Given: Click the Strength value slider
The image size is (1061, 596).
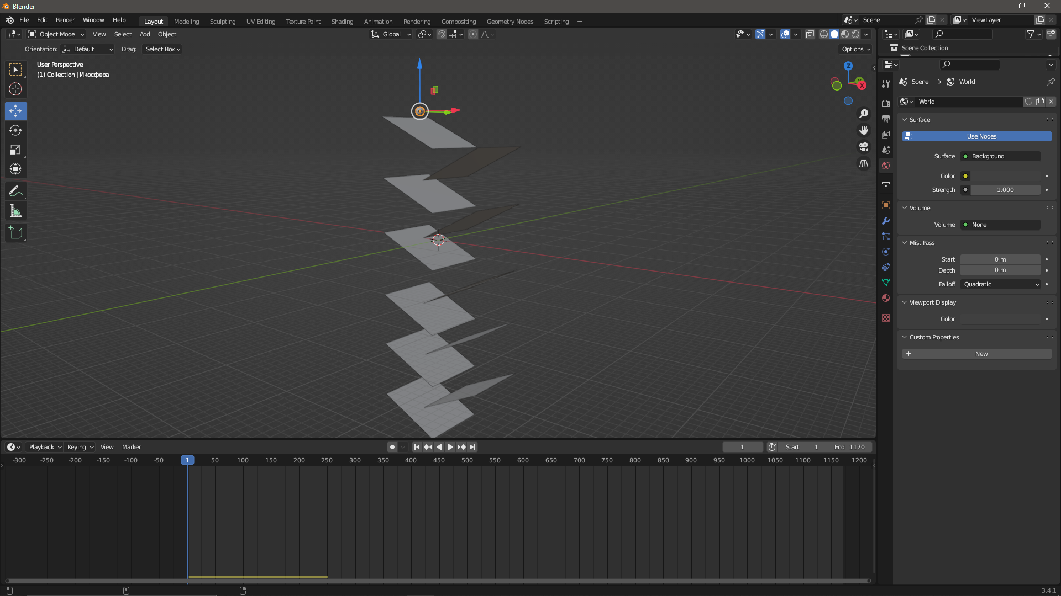Looking at the screenshot, I should coord(1005,190).
